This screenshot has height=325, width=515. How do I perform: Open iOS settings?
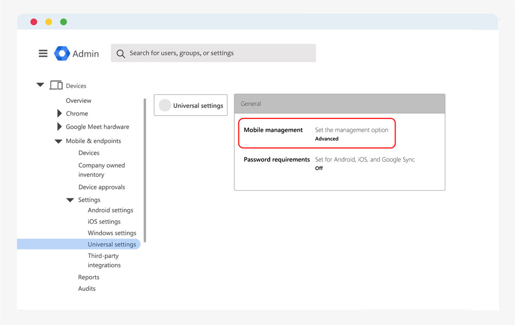coord(104,222)
